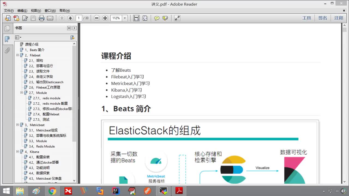Viewport: 349px width, 196px height.
Task: Open the 签名 pane
Action: click(x=323, y=18)
